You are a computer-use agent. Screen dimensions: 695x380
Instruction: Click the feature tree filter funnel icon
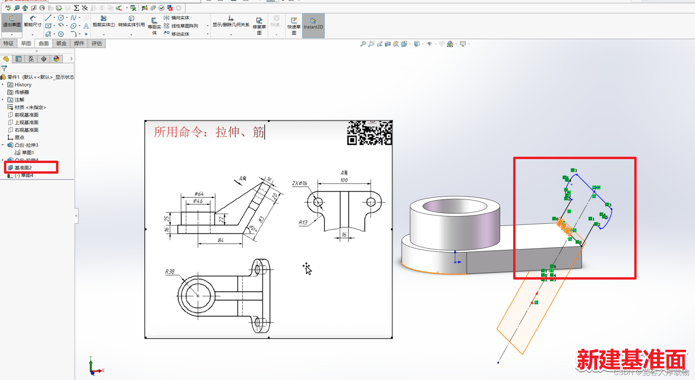[x=4, y=69]
